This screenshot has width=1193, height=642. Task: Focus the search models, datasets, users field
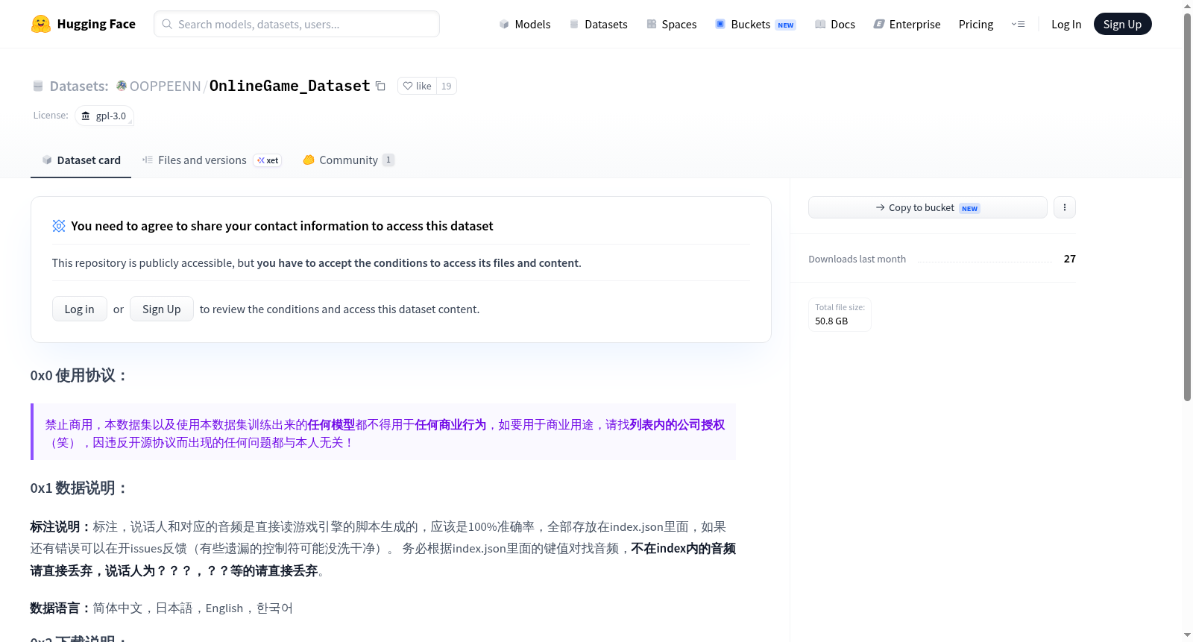point(297,24)
